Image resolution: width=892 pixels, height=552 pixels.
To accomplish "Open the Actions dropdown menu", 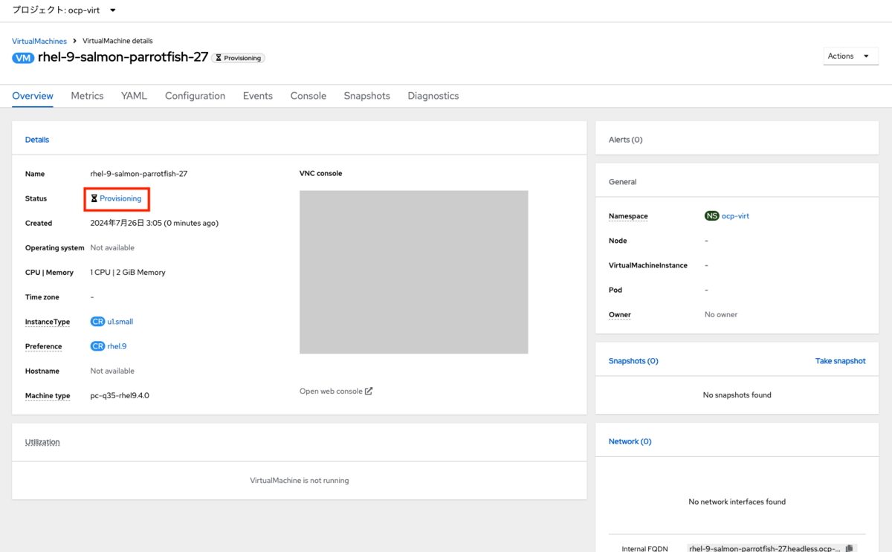I will [x=850, y=56].
